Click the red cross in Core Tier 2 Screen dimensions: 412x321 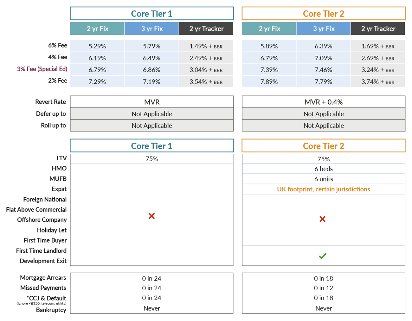[322, 219]
